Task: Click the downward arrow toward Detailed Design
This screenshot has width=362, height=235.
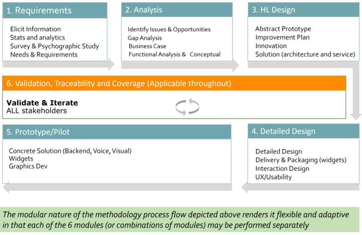Action: tap(356, 92)
